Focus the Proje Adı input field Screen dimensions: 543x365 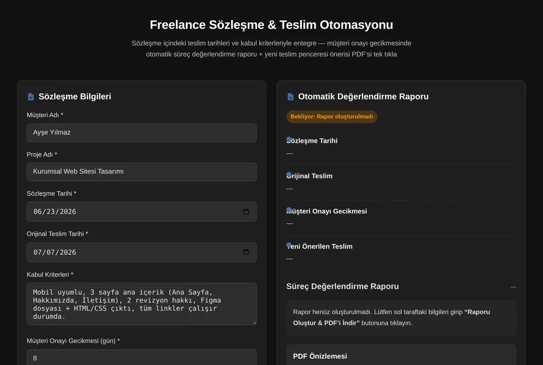click(142, 172)
